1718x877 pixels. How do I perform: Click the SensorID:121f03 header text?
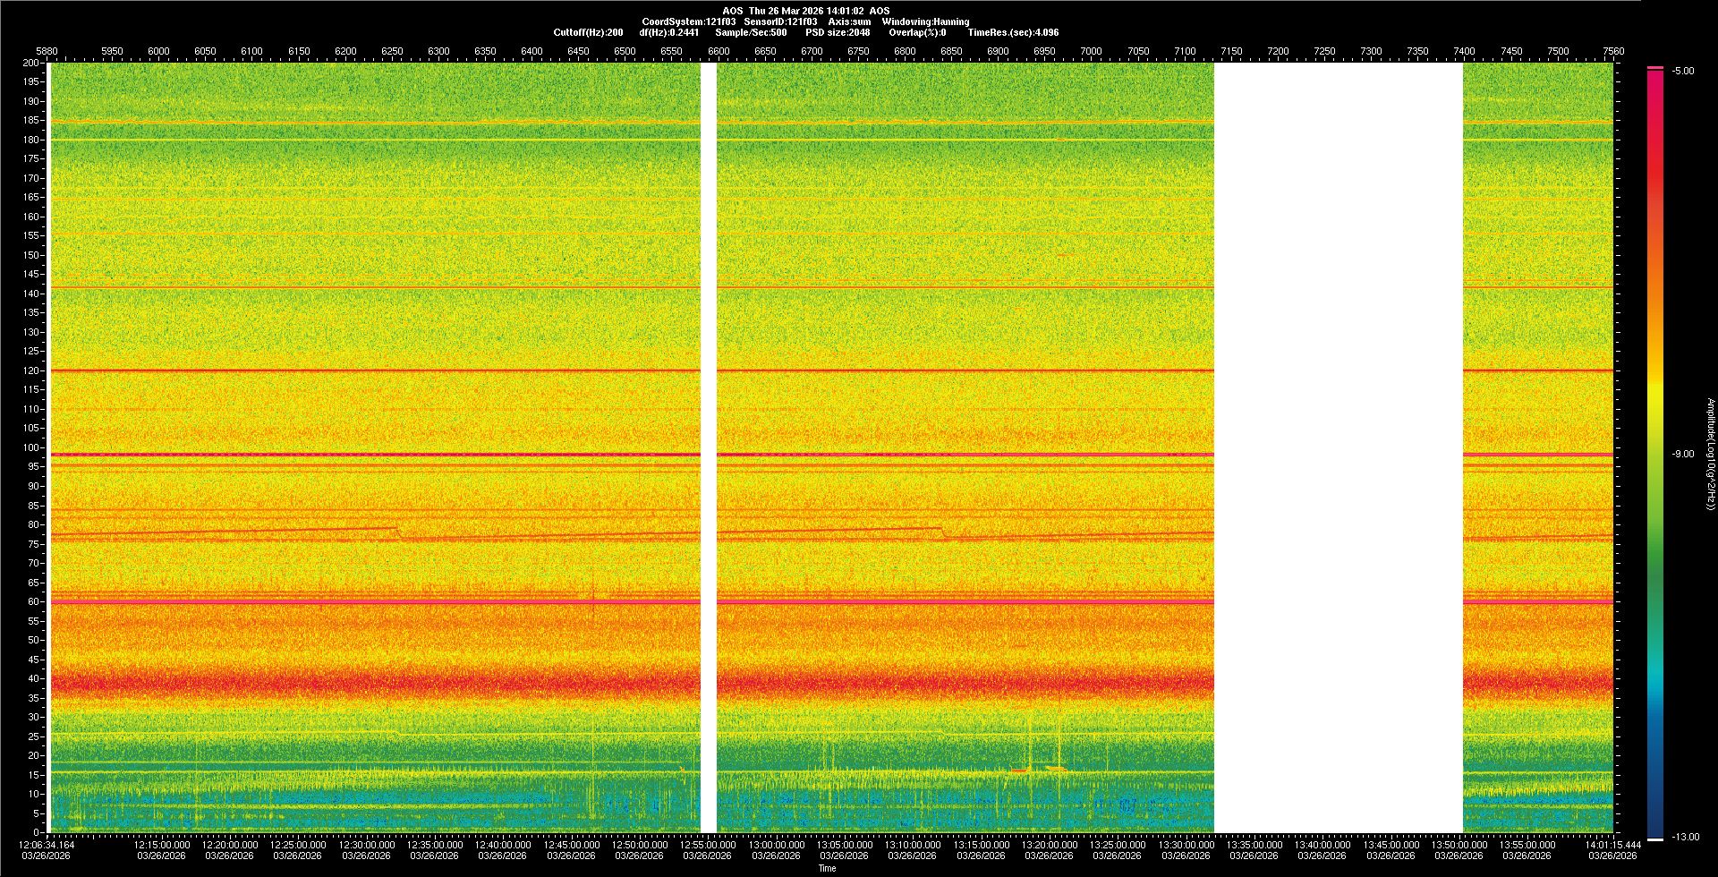click(x=780, y=21)
